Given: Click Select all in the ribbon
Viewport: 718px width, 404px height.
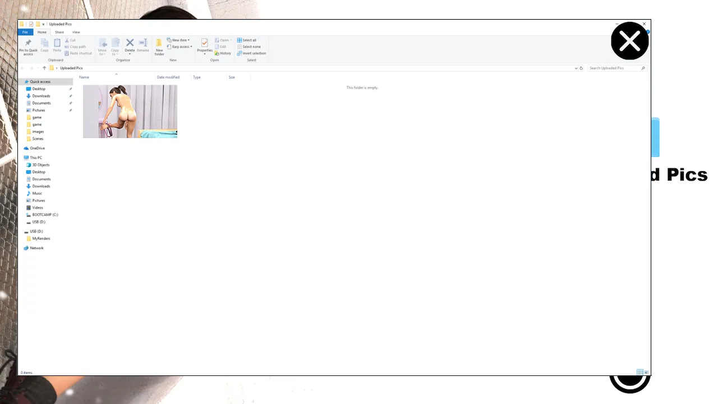Looking at the screenshot, I should (x=247, y=40).
